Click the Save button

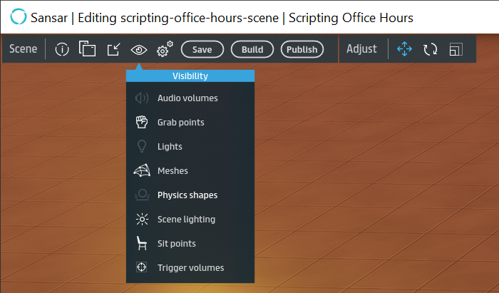pos(202,50)
